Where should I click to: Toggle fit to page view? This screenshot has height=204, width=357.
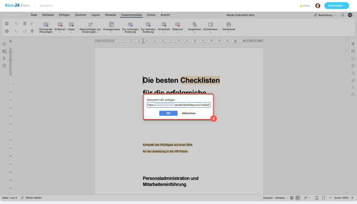pos(317,198)
